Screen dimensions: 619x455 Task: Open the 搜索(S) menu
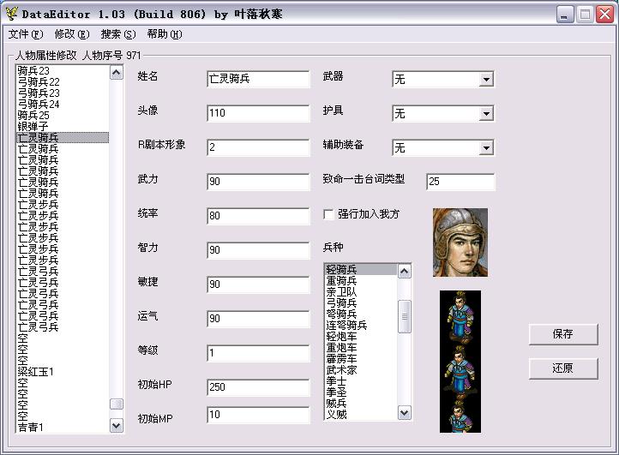click(x=117, y=34)
